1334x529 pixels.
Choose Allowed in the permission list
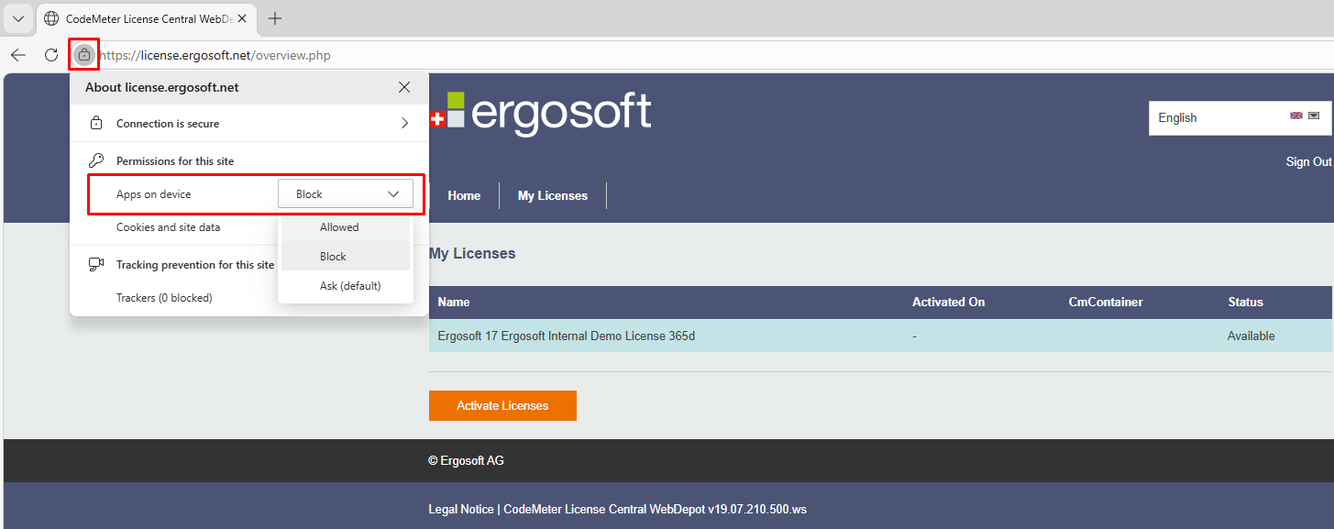[346, 227]
